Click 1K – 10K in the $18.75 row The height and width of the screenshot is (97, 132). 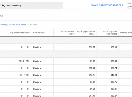pos(25,82)
